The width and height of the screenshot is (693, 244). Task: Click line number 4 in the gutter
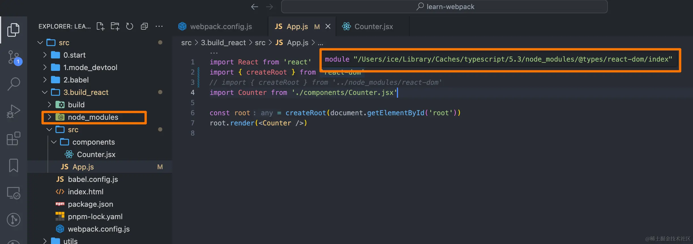pos(193,92)
